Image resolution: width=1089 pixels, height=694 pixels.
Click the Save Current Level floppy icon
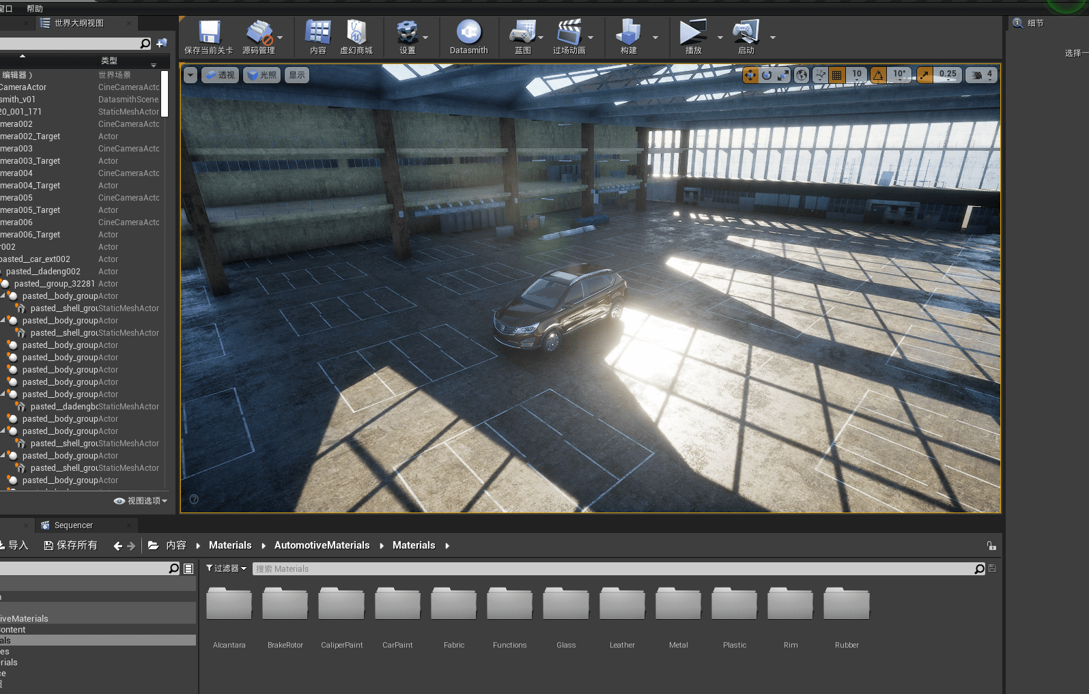(x=209, y=32)
